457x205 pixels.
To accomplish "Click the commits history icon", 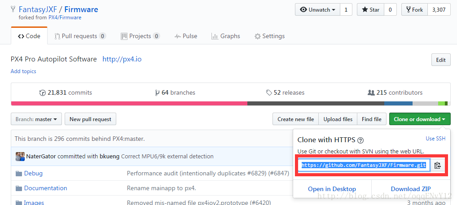I will pos(43,93).
